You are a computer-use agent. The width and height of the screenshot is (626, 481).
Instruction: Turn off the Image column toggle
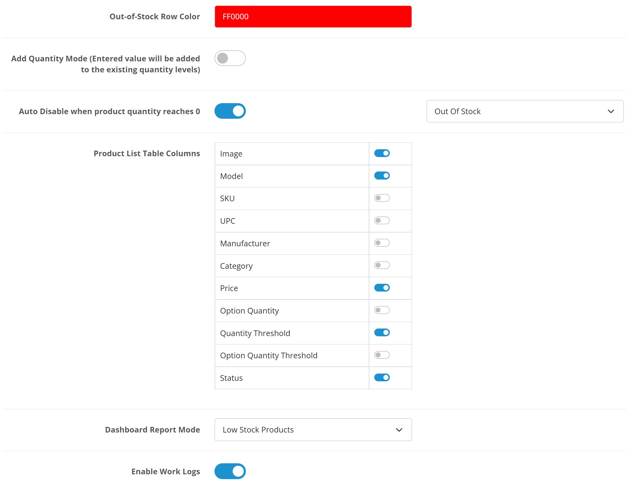[x=381, y=154]
